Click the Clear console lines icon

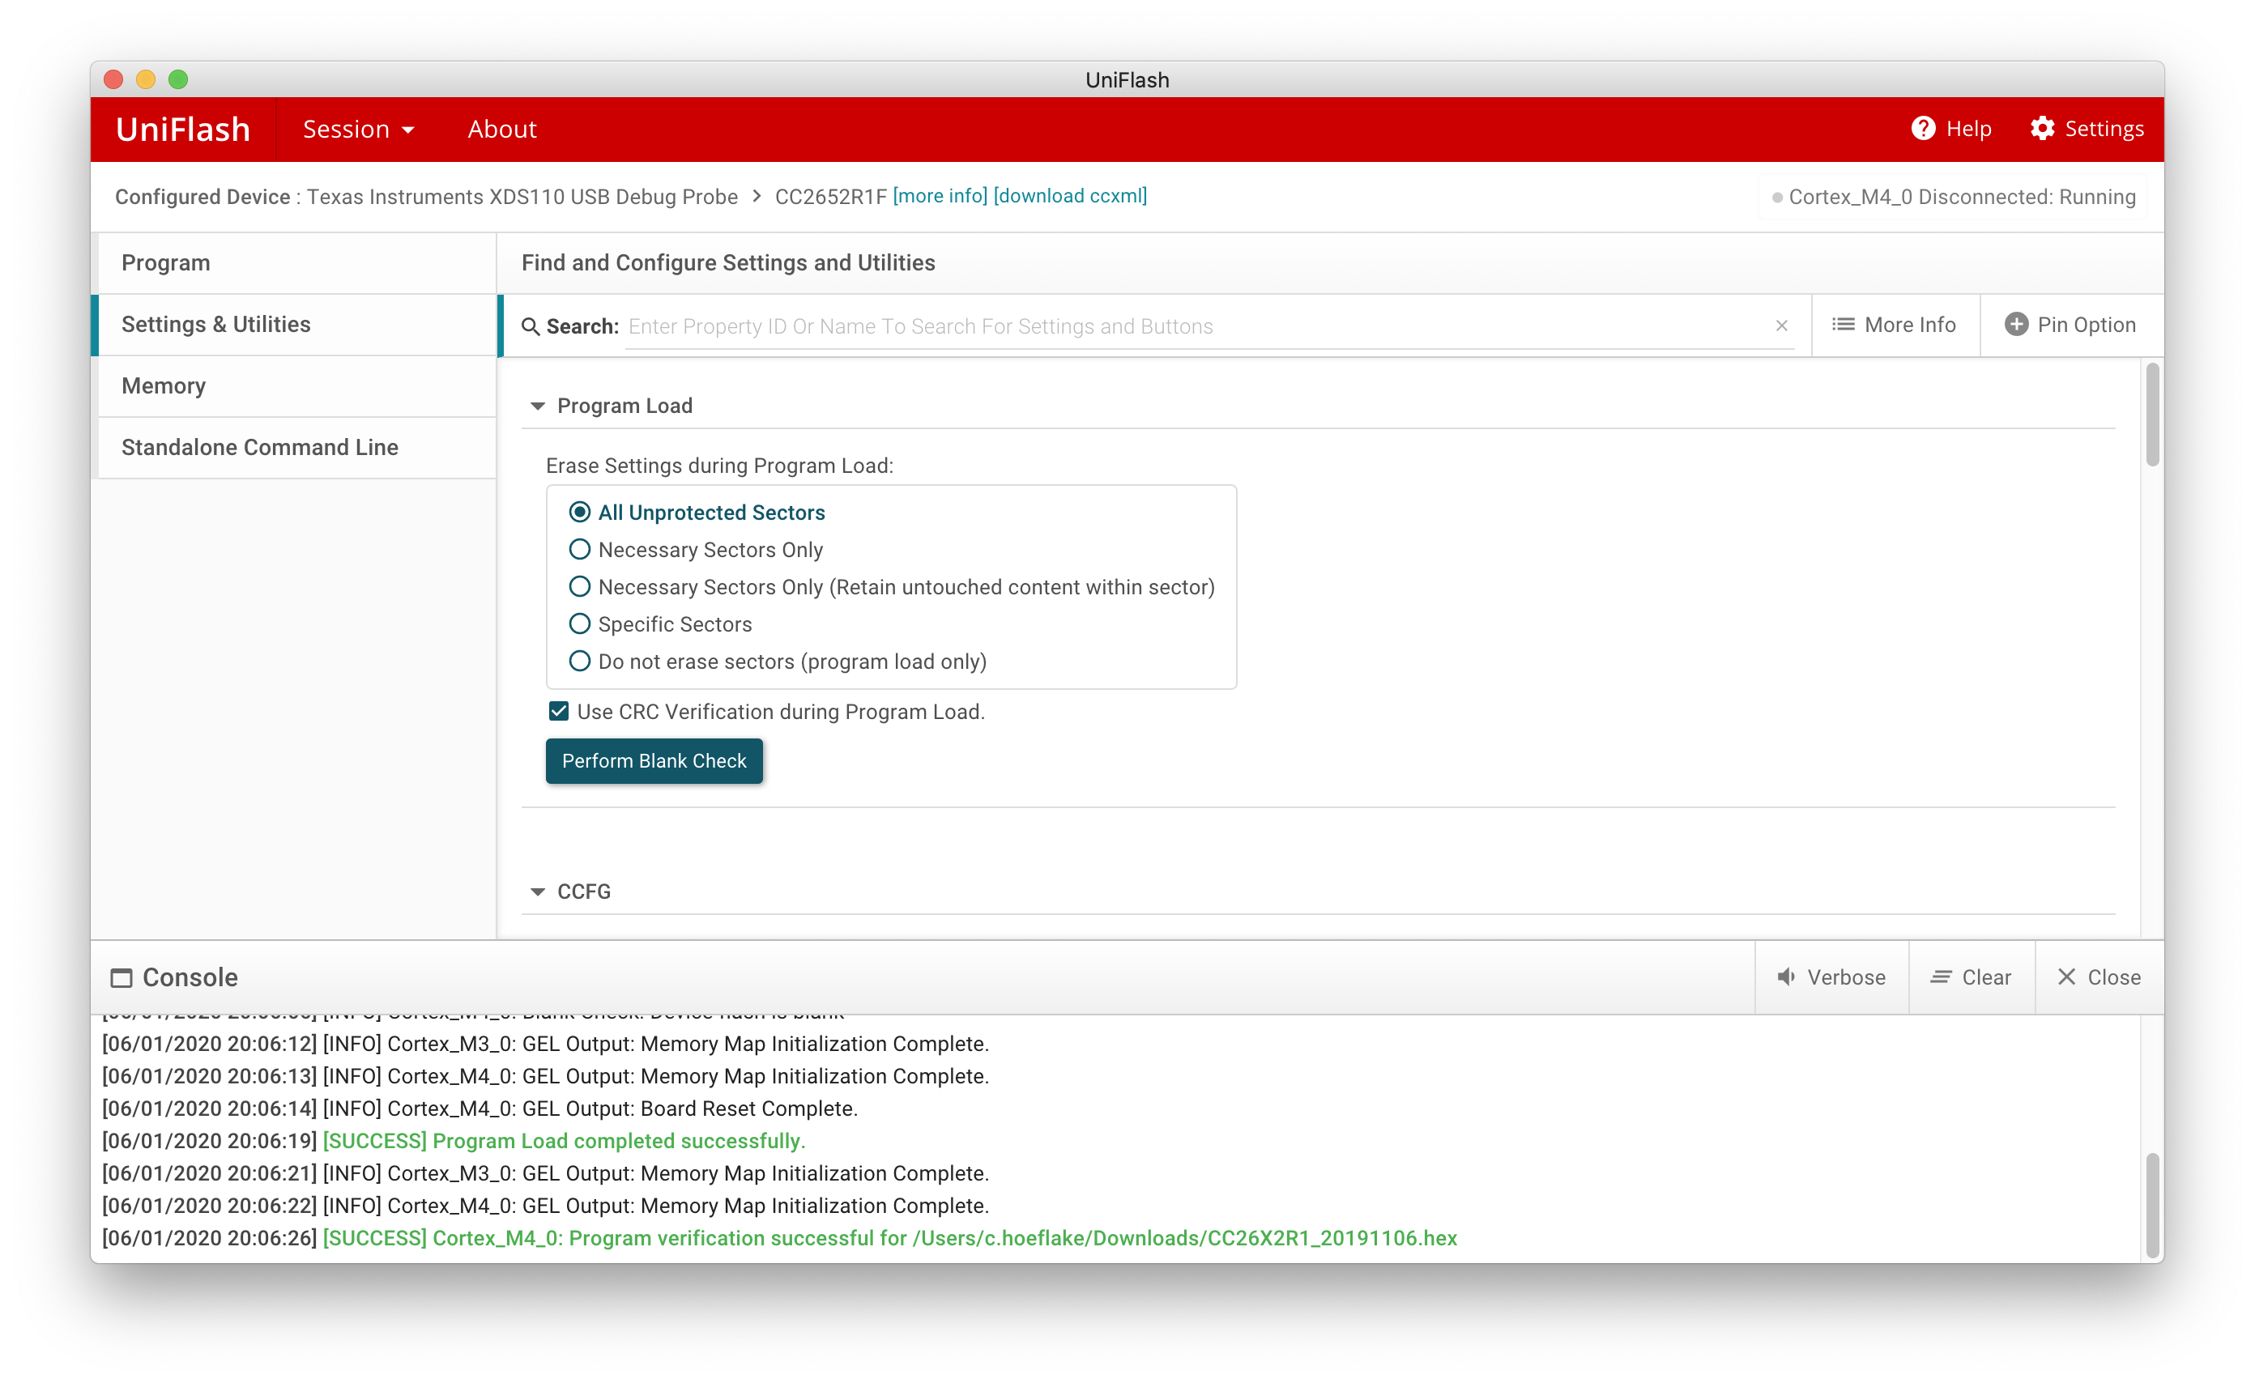point(1940,977)
